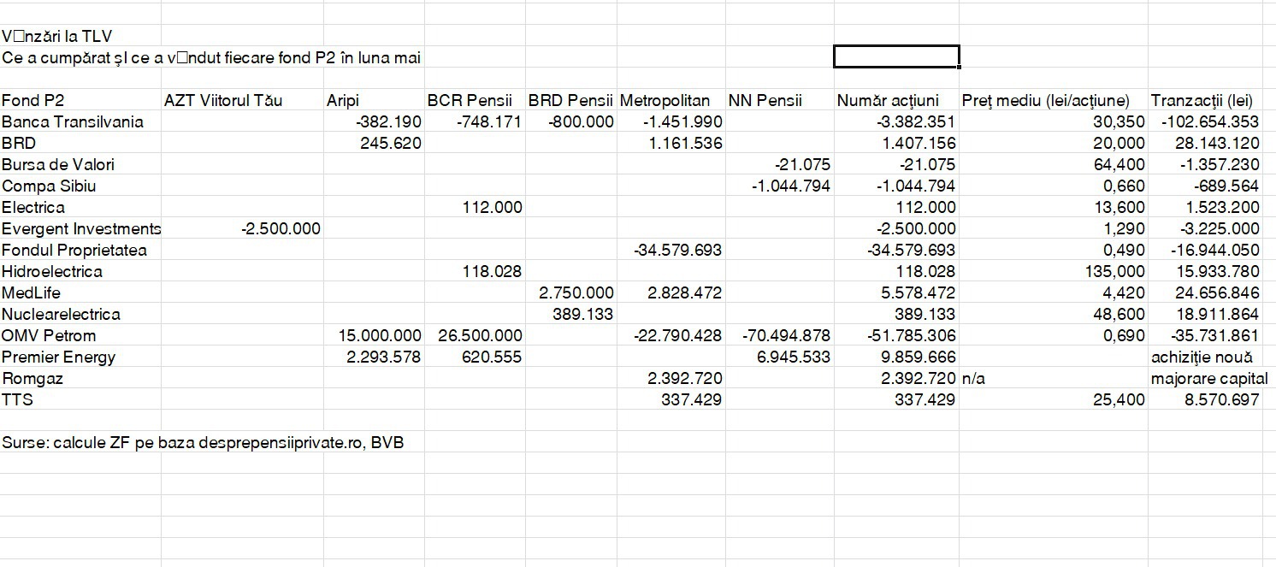1276x567 pixels.
Task: Select the 'NN Pensii' column header
Action: coord(765,100)
